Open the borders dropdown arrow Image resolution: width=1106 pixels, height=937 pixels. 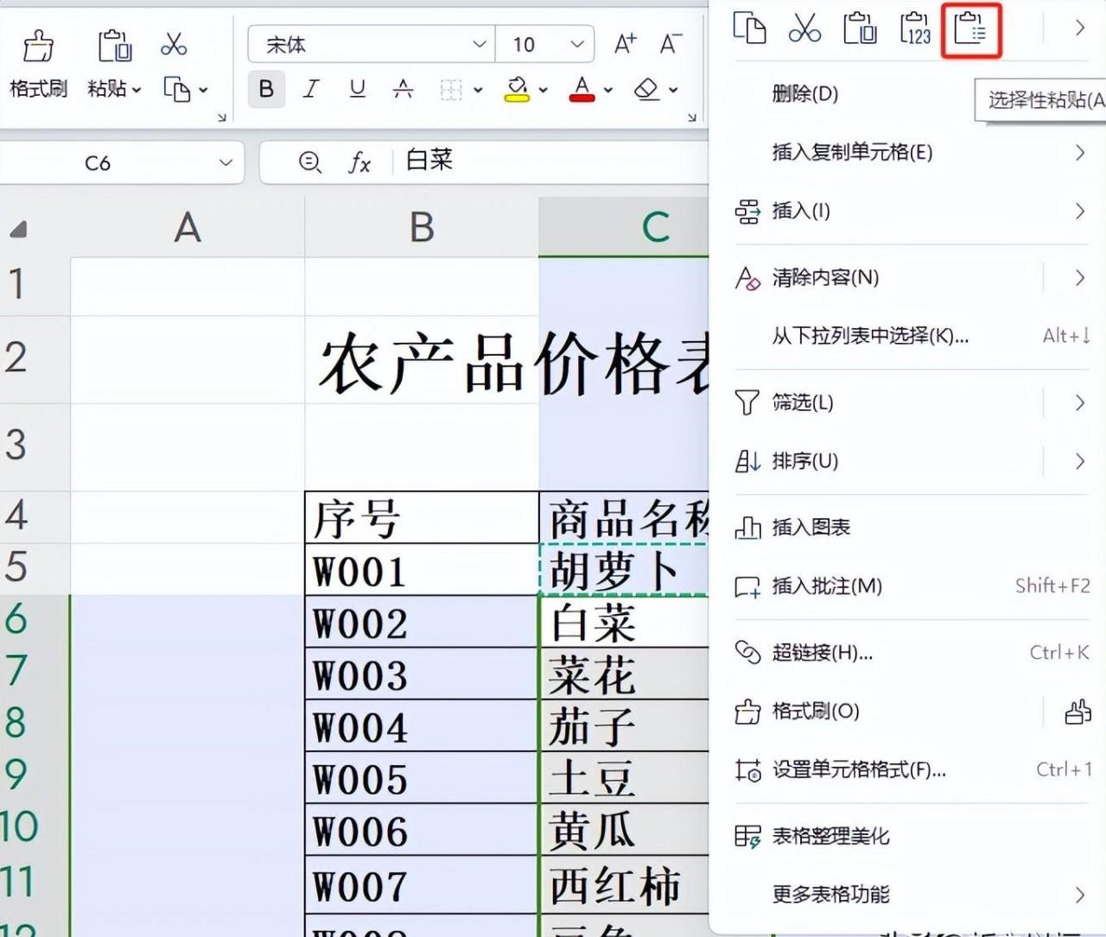click(478, 90)
